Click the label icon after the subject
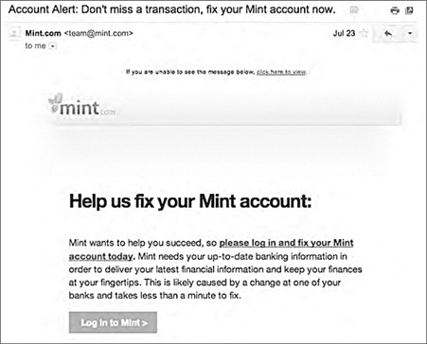This screenshot has width=427, height=344. pyautogui.click(x=354, y=10)
